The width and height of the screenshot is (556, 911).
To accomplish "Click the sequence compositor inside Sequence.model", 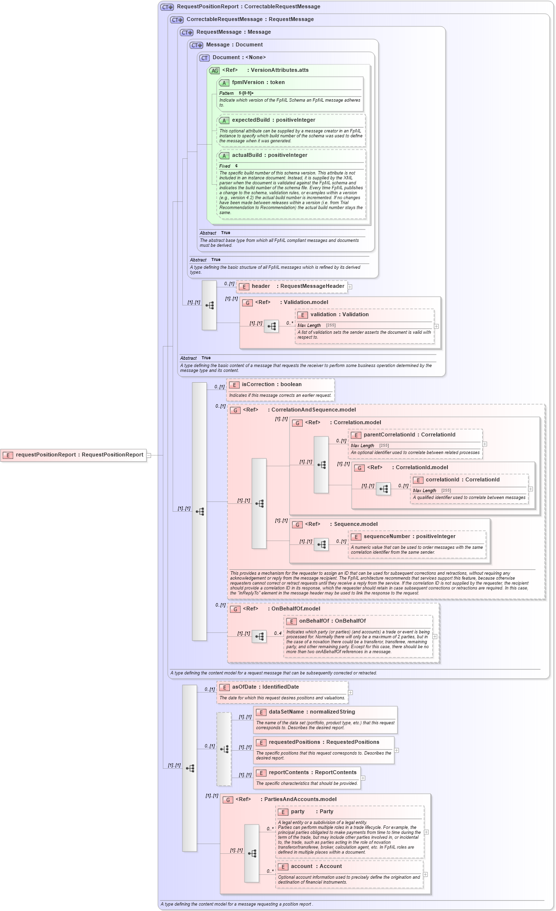I will pyautogui.click(x=321, y=544).
